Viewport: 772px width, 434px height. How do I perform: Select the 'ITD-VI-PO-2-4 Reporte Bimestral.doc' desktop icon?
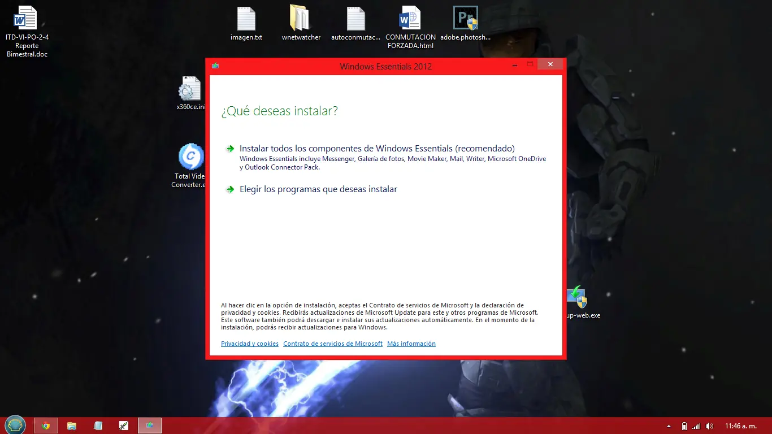coord(27,31)
